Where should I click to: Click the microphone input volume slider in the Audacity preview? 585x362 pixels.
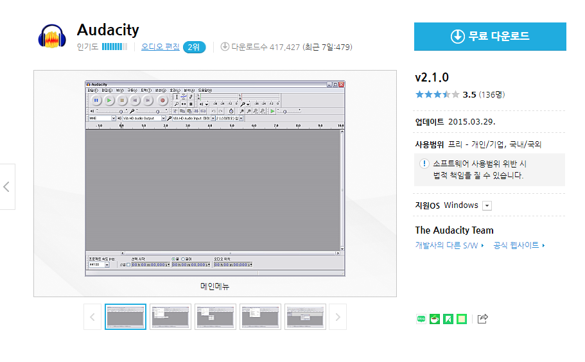[x=152, y=111]
